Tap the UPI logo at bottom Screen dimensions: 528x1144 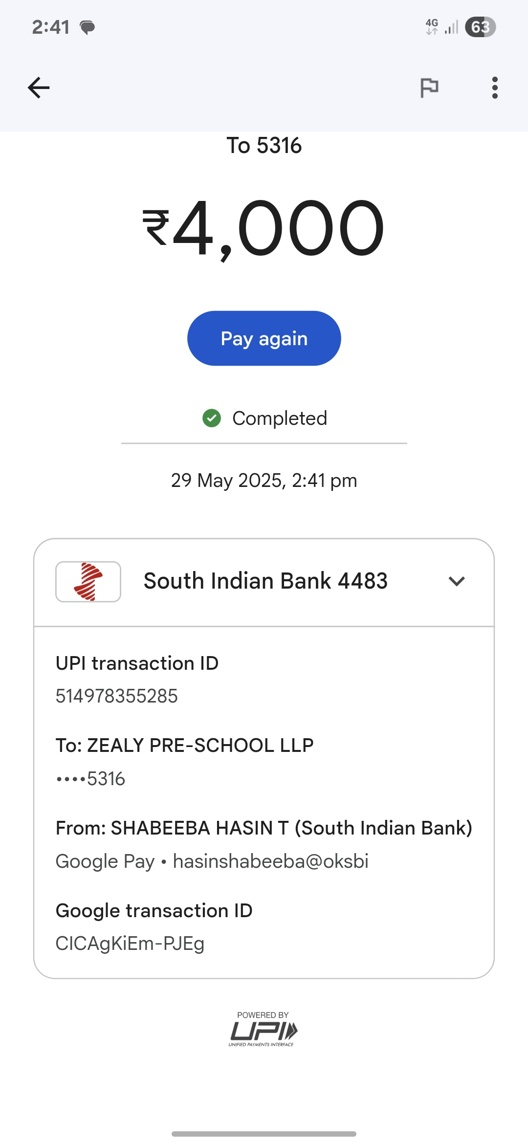[x=263, y=1030]
